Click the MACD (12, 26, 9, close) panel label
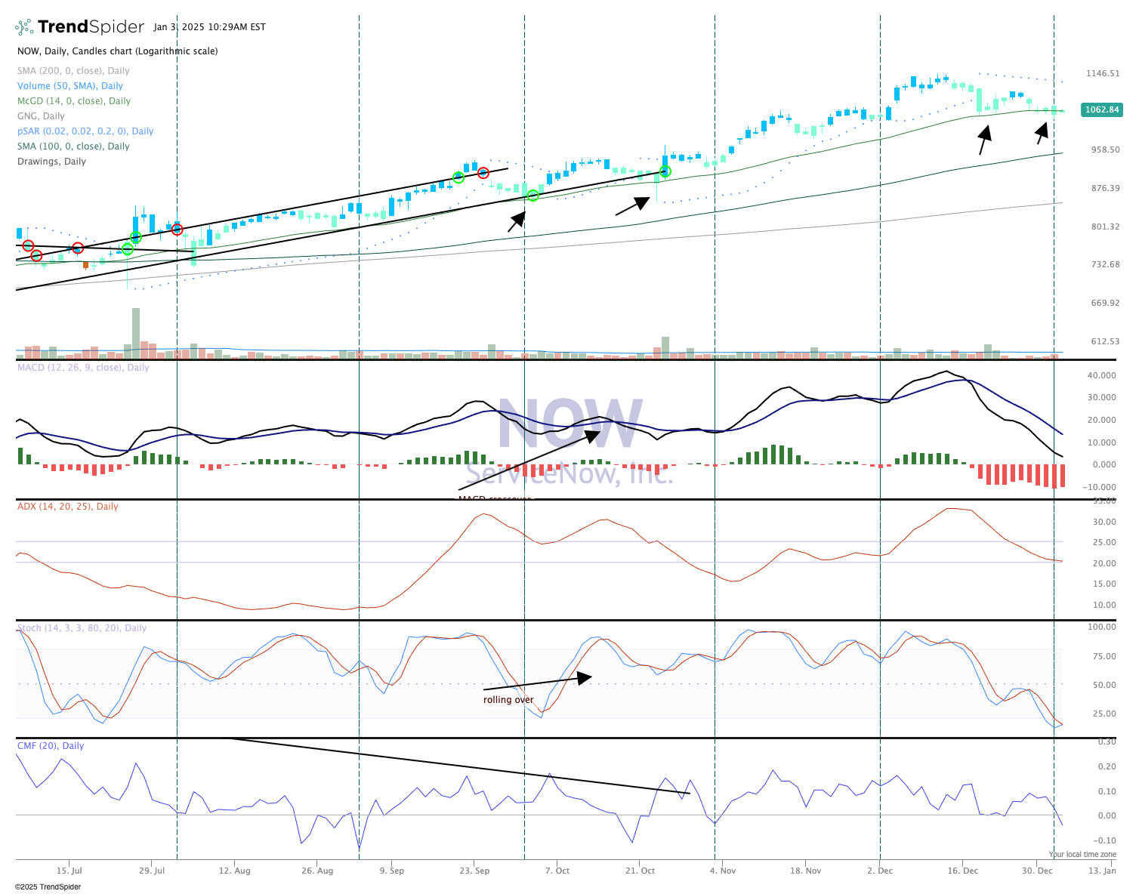The width and height of the screenshot is (1139, 894). [83, 368]
